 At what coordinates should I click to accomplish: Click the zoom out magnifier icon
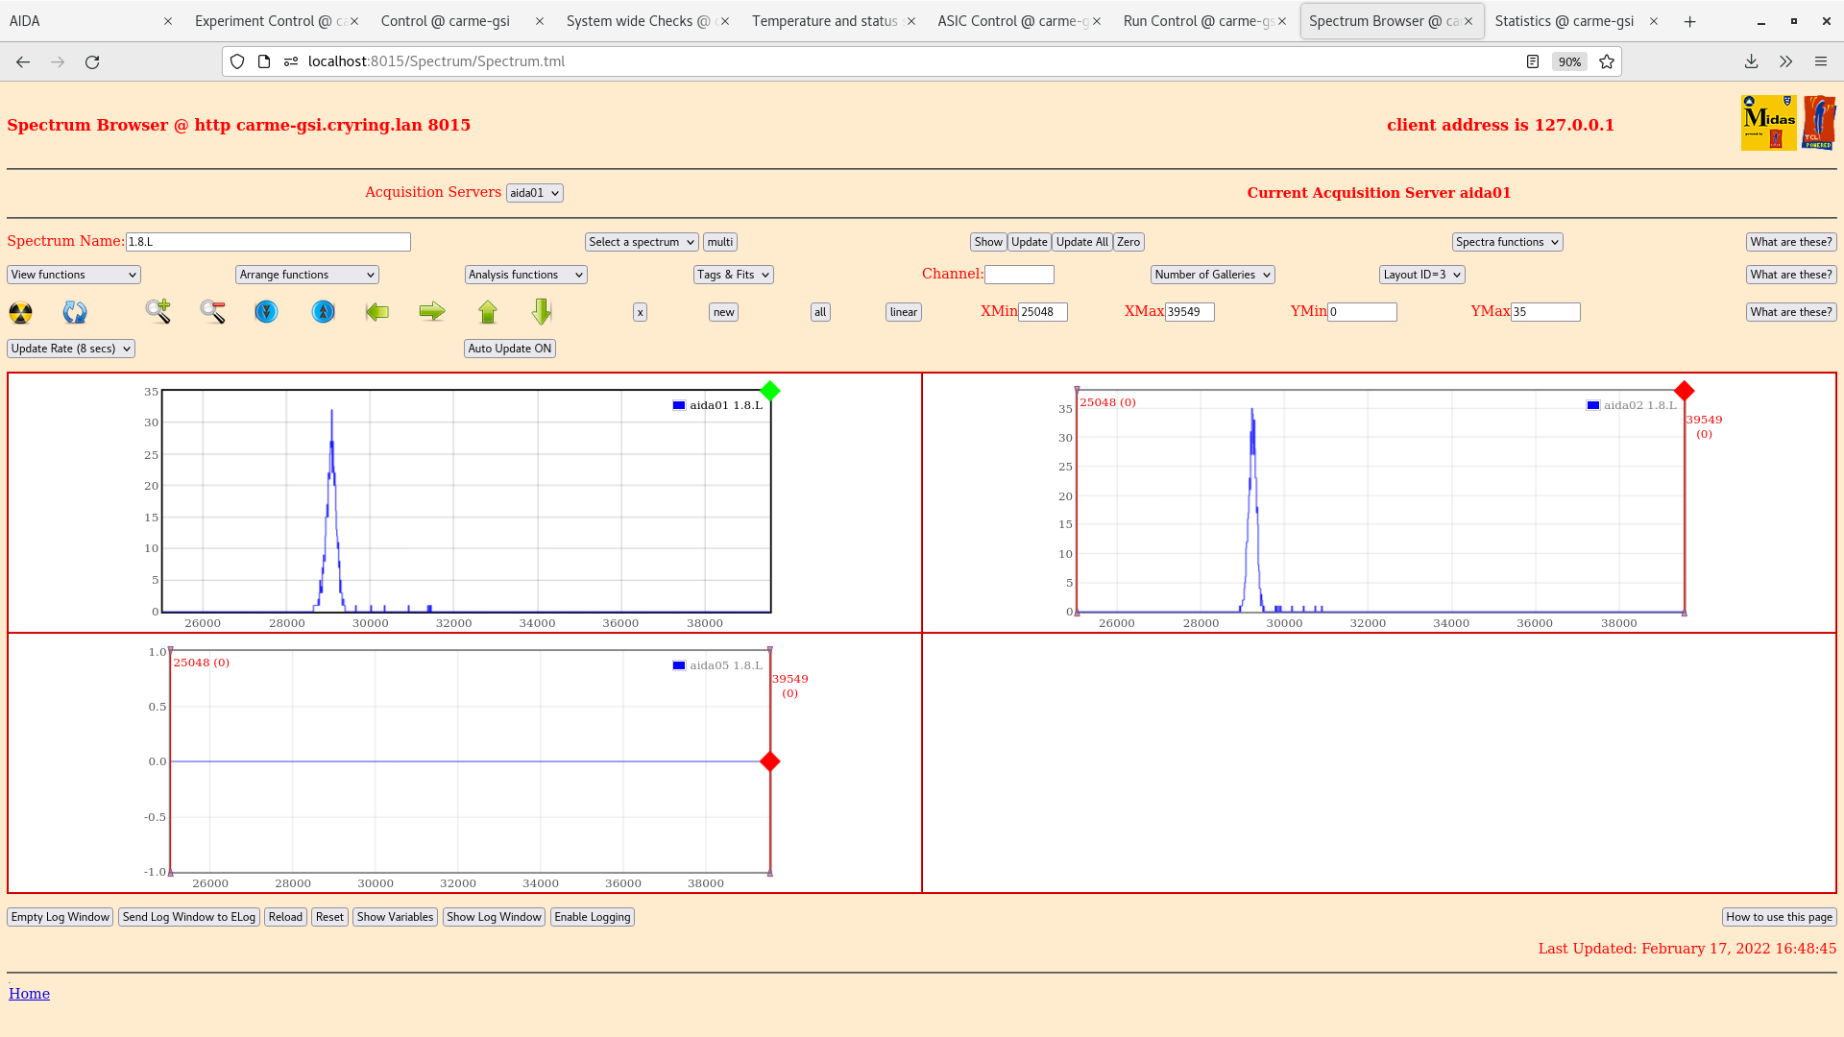[x=212, y=311]
